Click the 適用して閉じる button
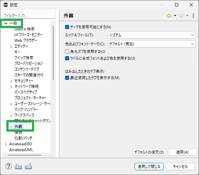This screenshot has height=175, width=199. [149, 166]
